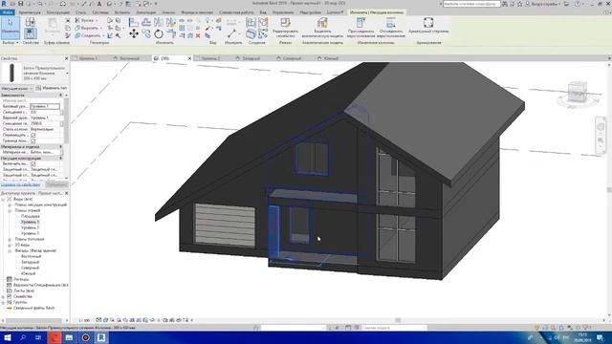The image size is (612, 344).
Task: Open the 'Несущие колон' filter dropdown
Action: [17, 88]
